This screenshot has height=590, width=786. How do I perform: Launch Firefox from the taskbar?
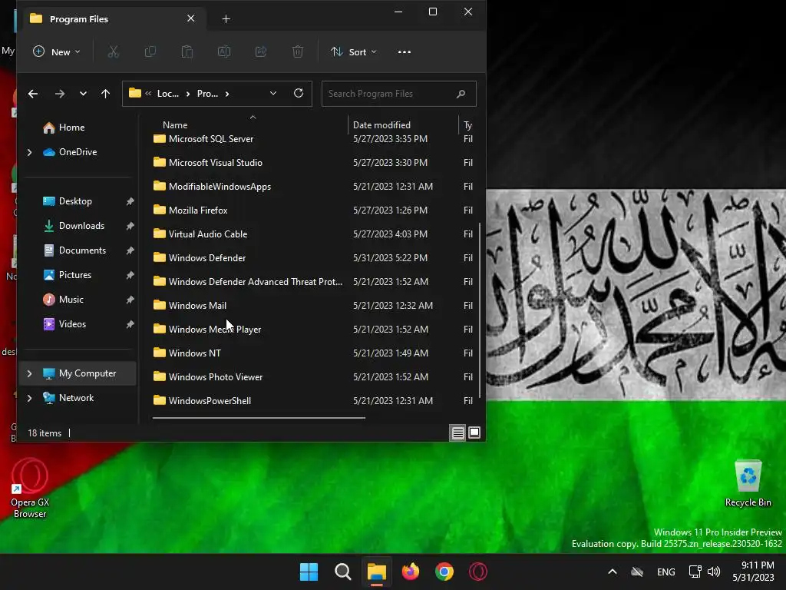pyautogui.click(x=411, y=572)
